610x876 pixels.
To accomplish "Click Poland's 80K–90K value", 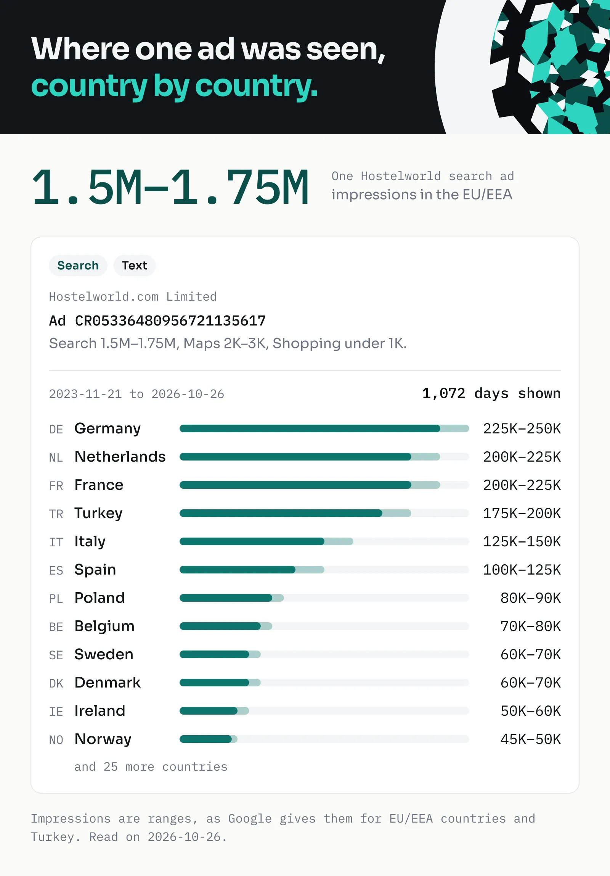I will point(531,598).
